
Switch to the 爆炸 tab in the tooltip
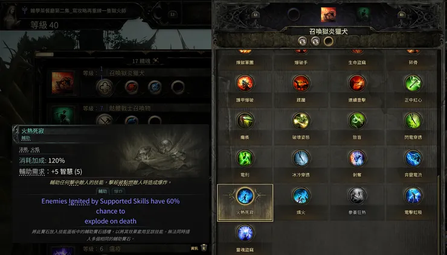coord(118,191)
